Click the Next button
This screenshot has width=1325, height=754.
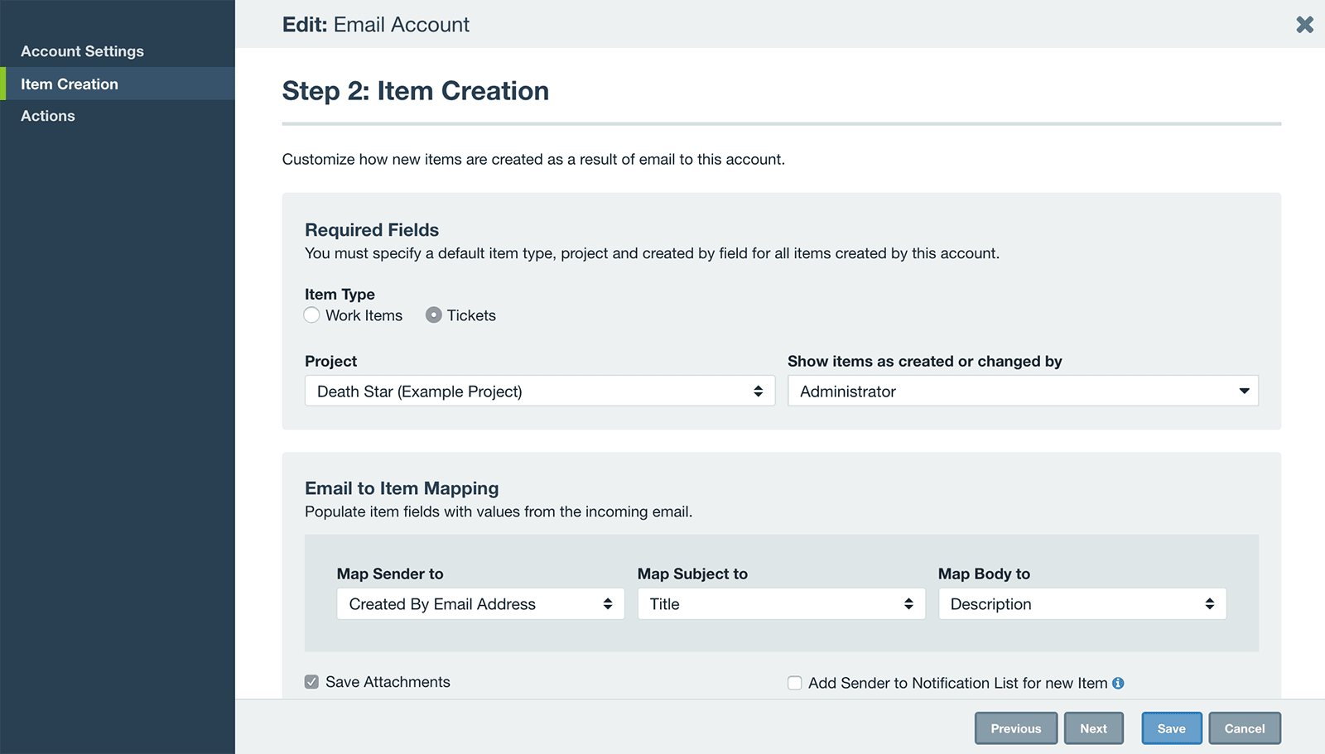coord(1093,728)
